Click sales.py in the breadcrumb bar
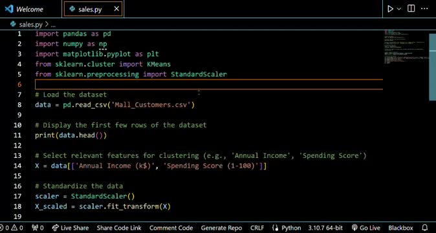Screen dimensions: 436x233 point(27,25)
